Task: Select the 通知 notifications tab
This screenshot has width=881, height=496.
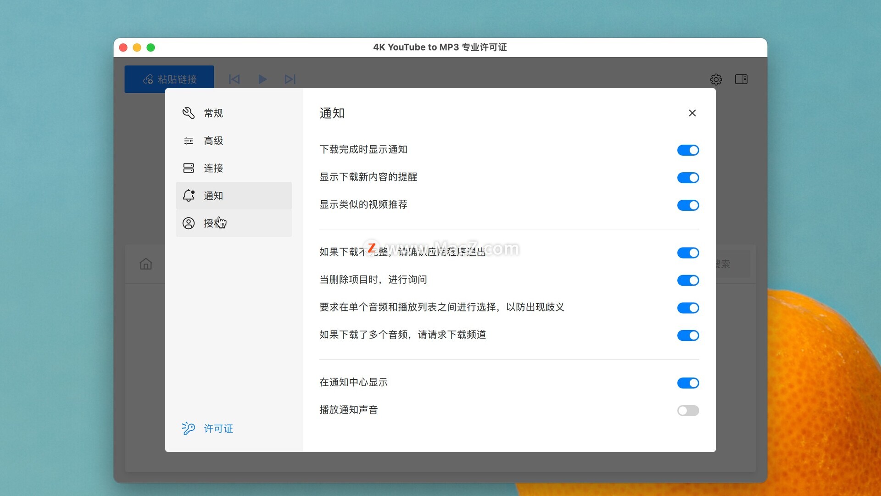Action: pos(234,196)
